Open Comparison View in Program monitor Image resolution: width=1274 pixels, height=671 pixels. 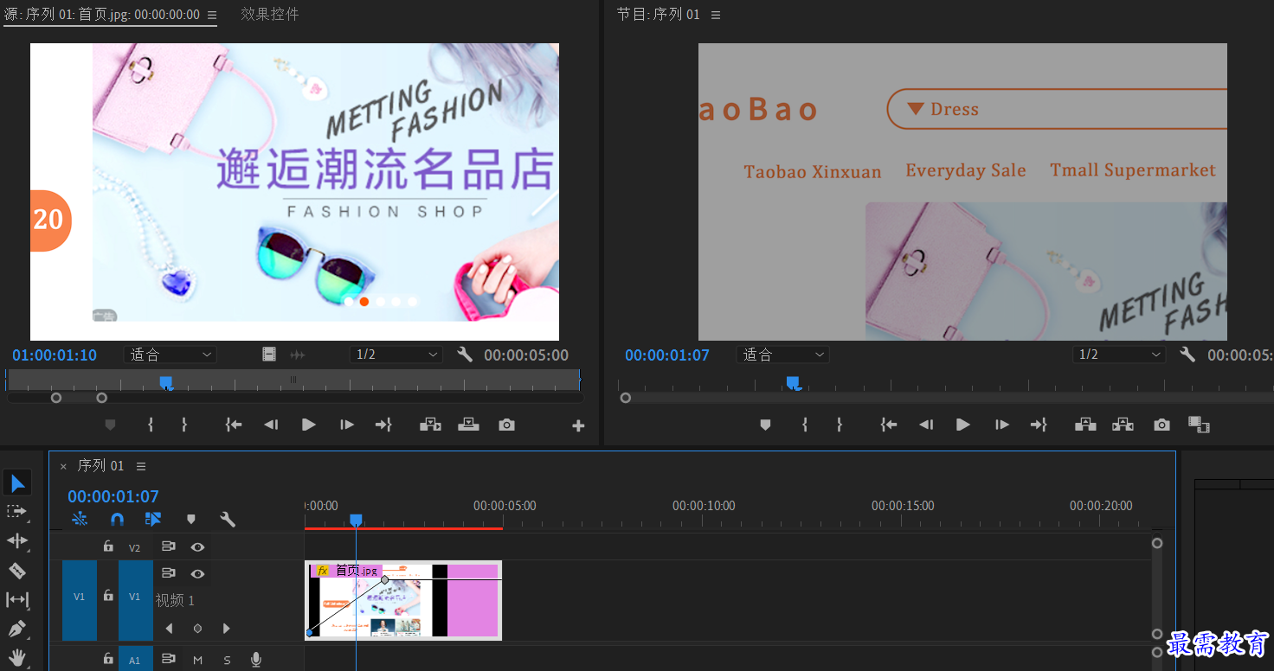(1199, 425)
